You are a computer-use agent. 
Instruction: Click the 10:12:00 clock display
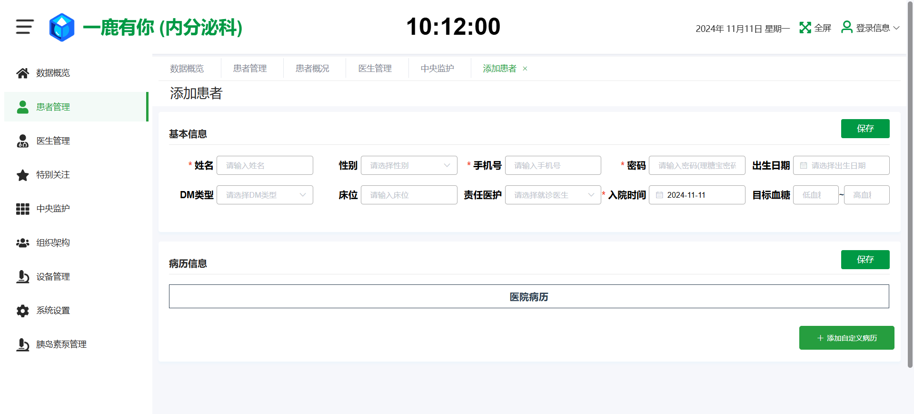(453, 27)
